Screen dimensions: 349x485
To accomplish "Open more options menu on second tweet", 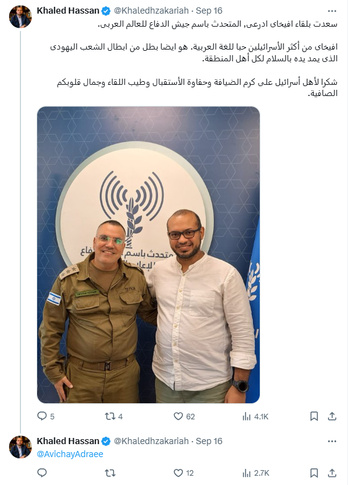I will (332, 442).
